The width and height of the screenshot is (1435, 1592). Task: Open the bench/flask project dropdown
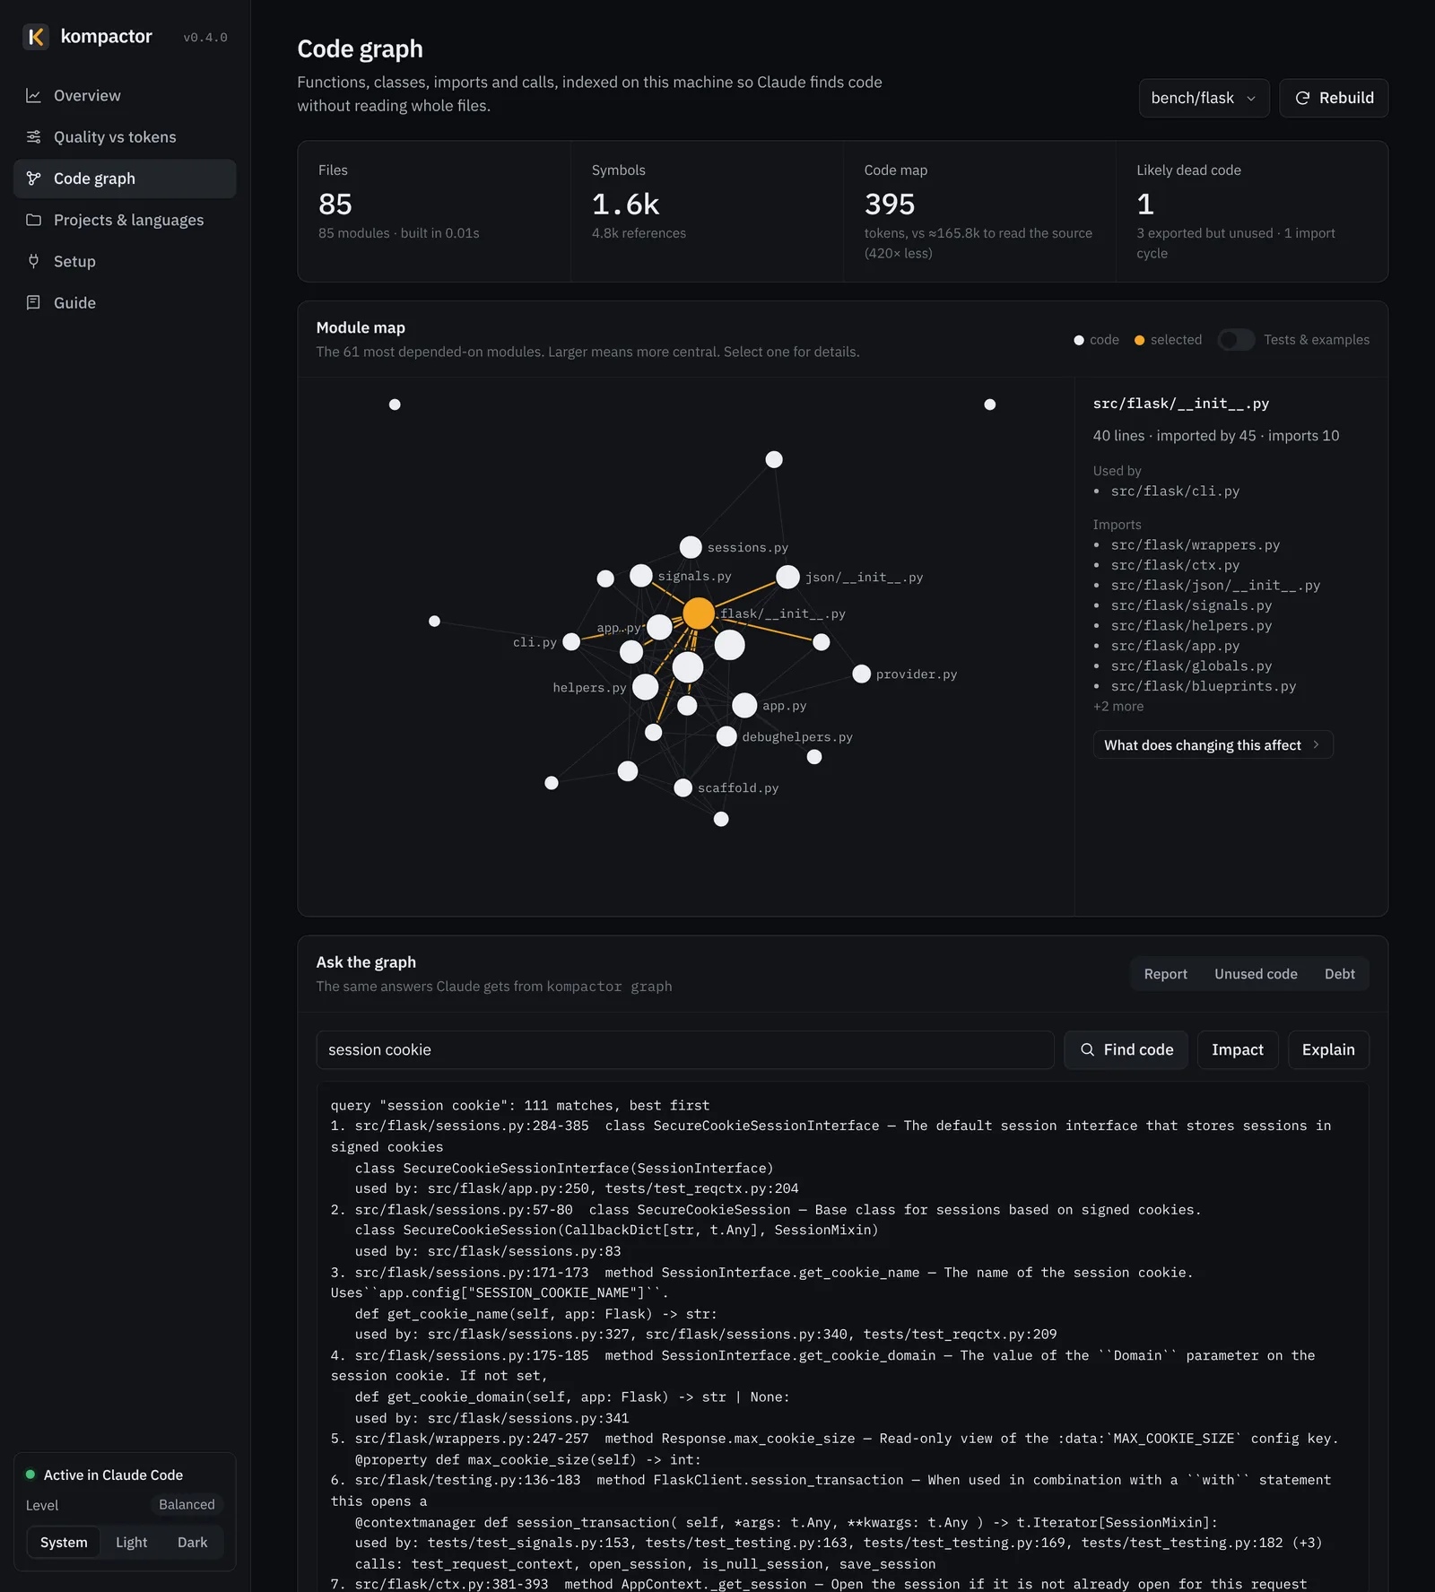click(x=1204, y=98)
